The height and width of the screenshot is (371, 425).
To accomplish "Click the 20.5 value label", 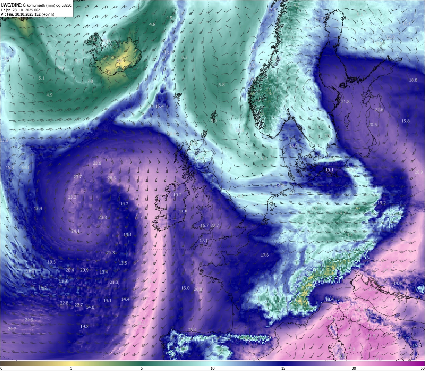I will pyautogui.click(x=373, y=124).
